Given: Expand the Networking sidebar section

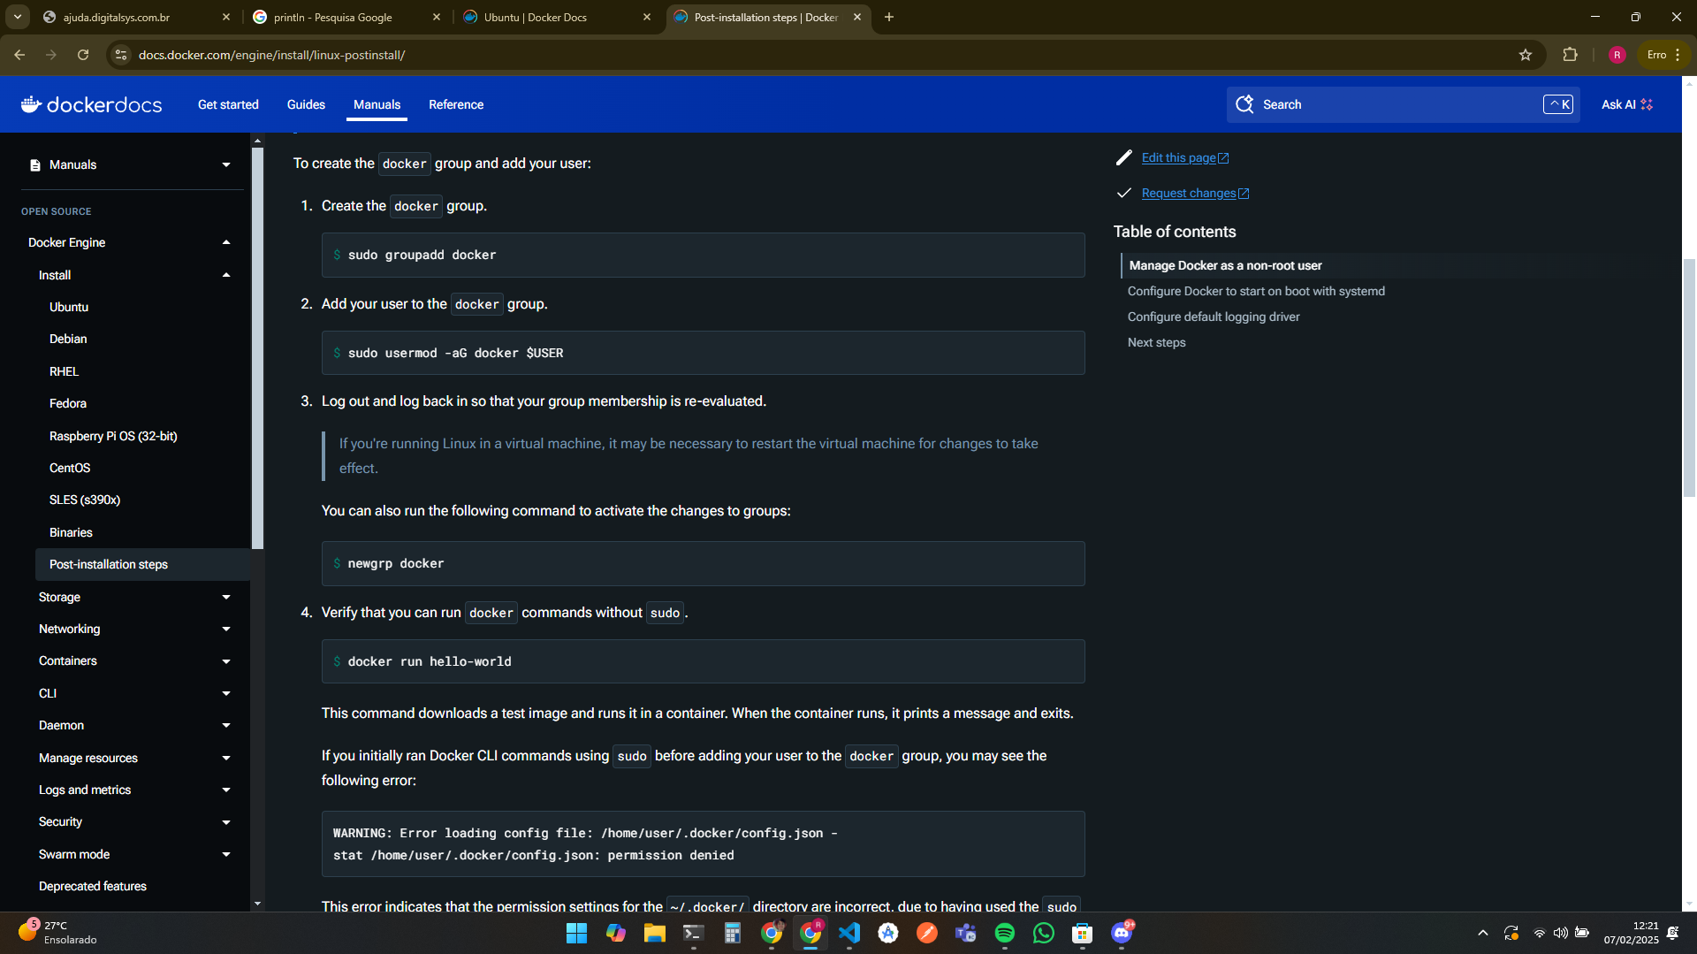Looking at the screenshot, I should [x=226, y=630].
